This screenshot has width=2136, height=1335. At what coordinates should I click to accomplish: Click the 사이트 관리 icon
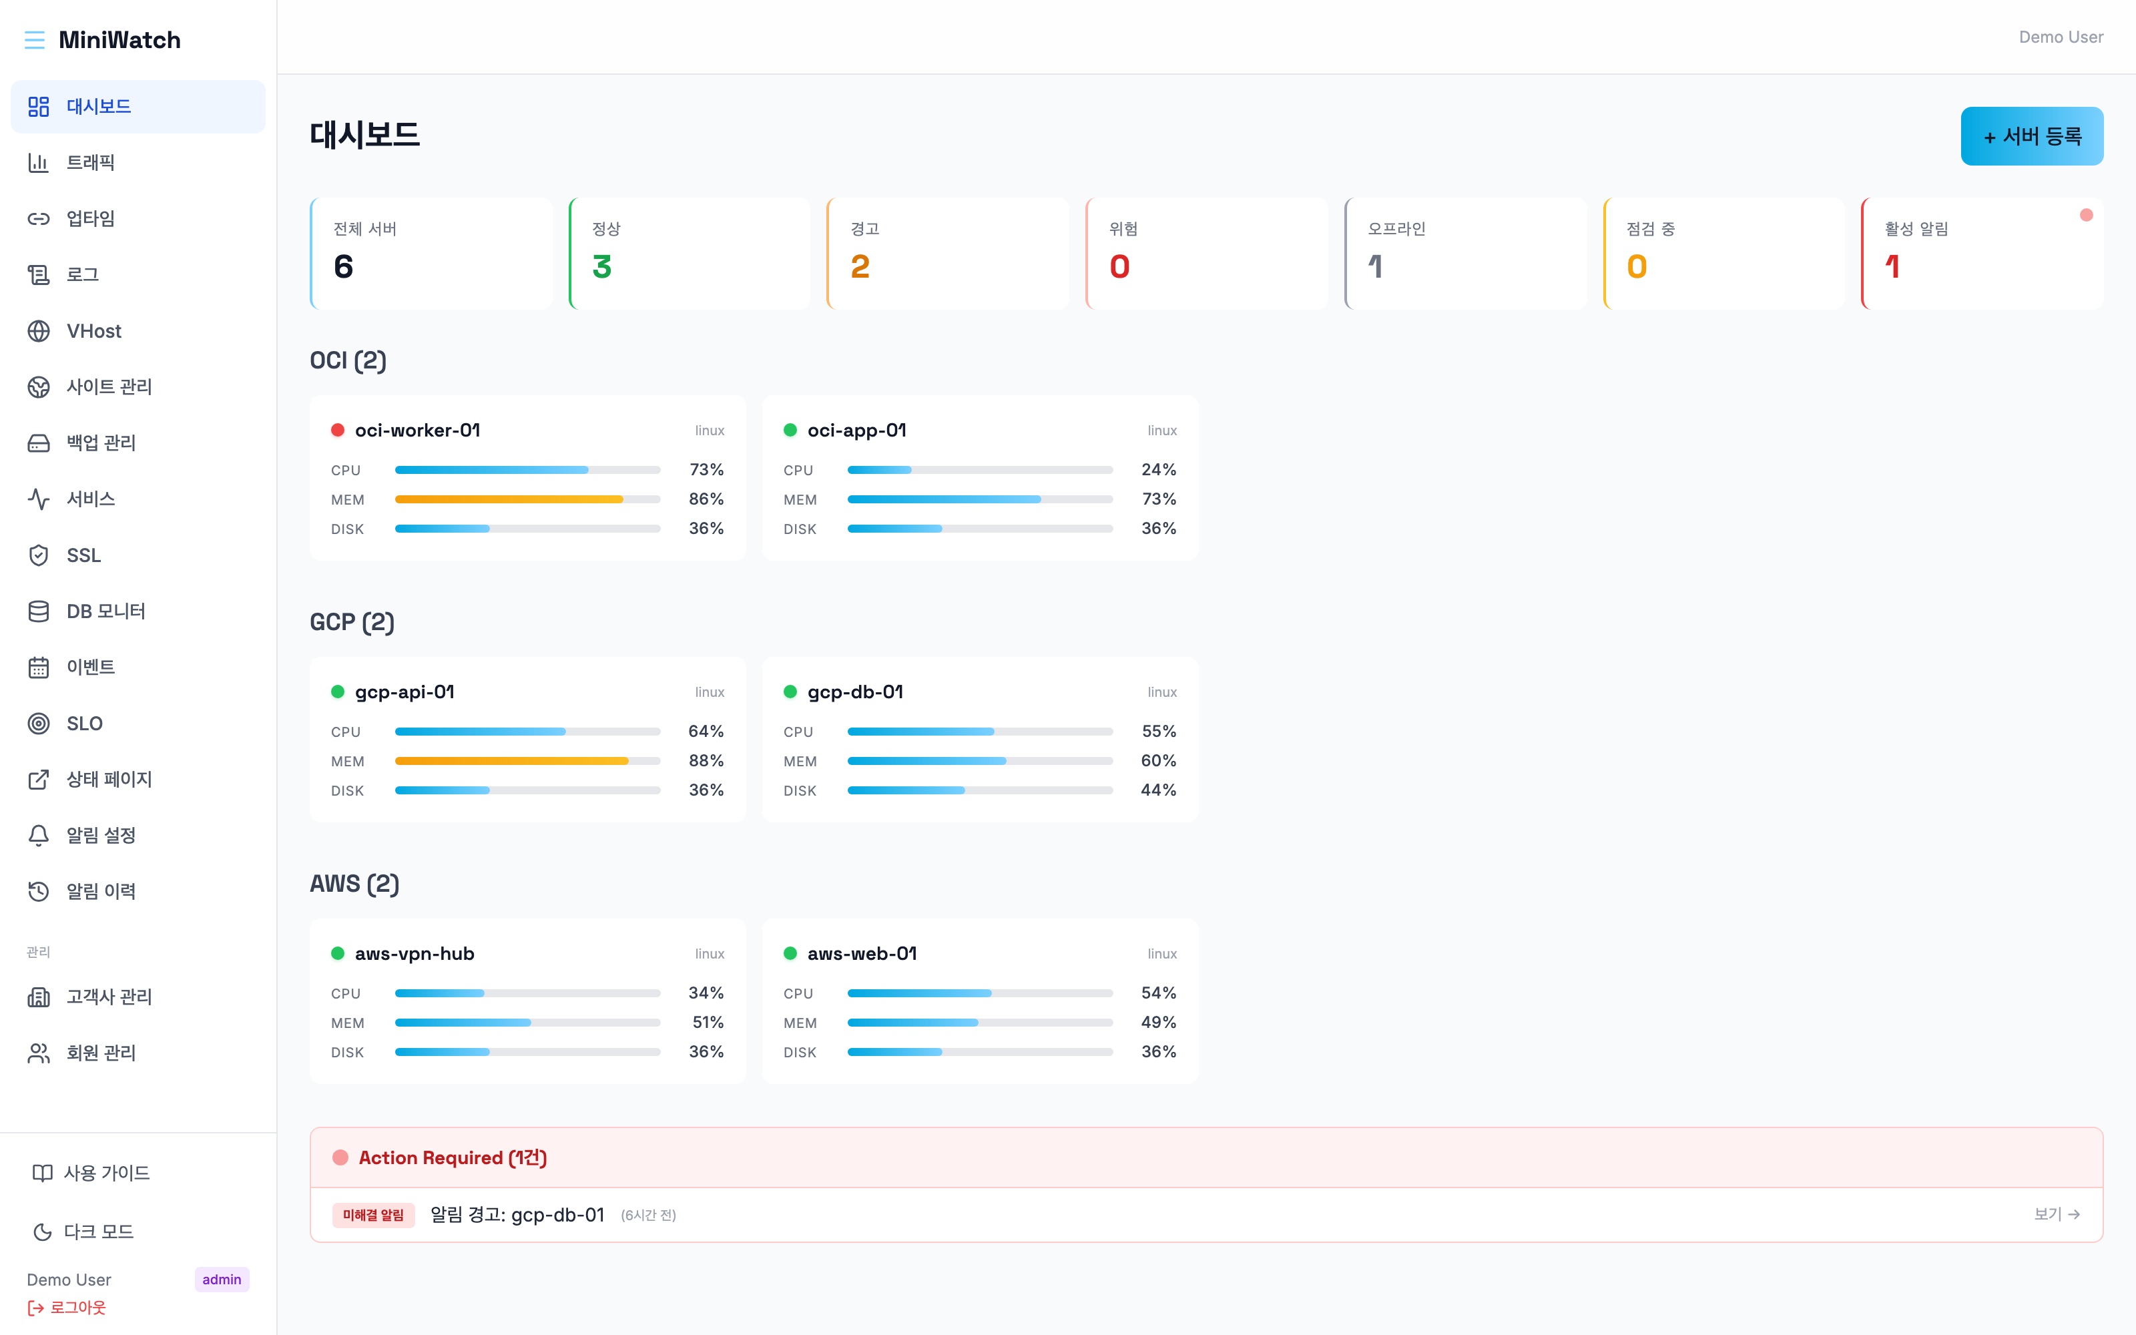click(39, 386)
